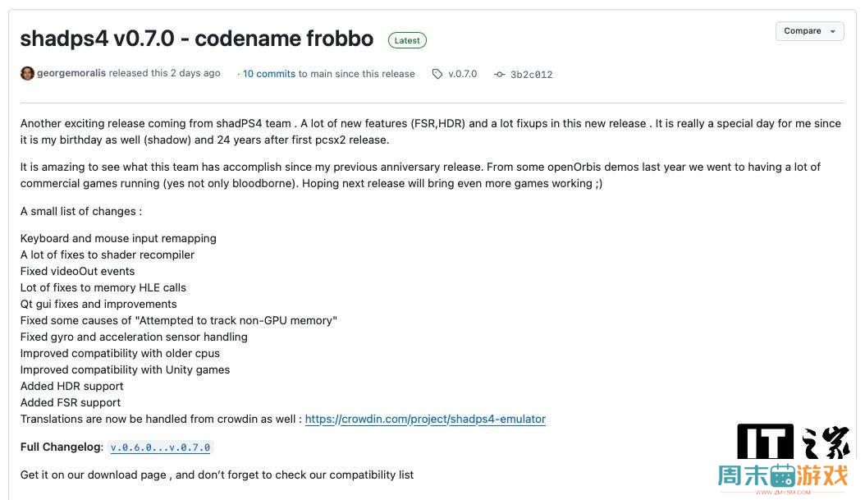Click the v.0.7.0 tag label
Image resolution: width=865 pixels, height=500 pixels.
(462, 74)
